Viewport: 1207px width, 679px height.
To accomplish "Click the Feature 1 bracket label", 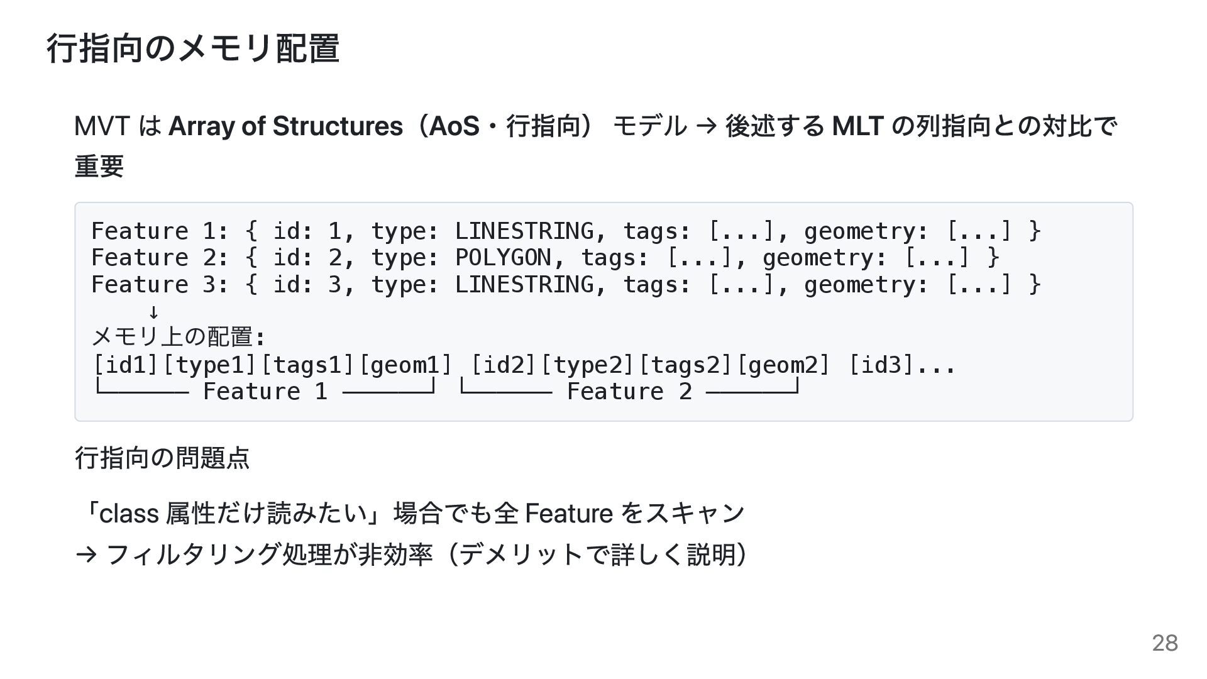I will tap(265, 392).
